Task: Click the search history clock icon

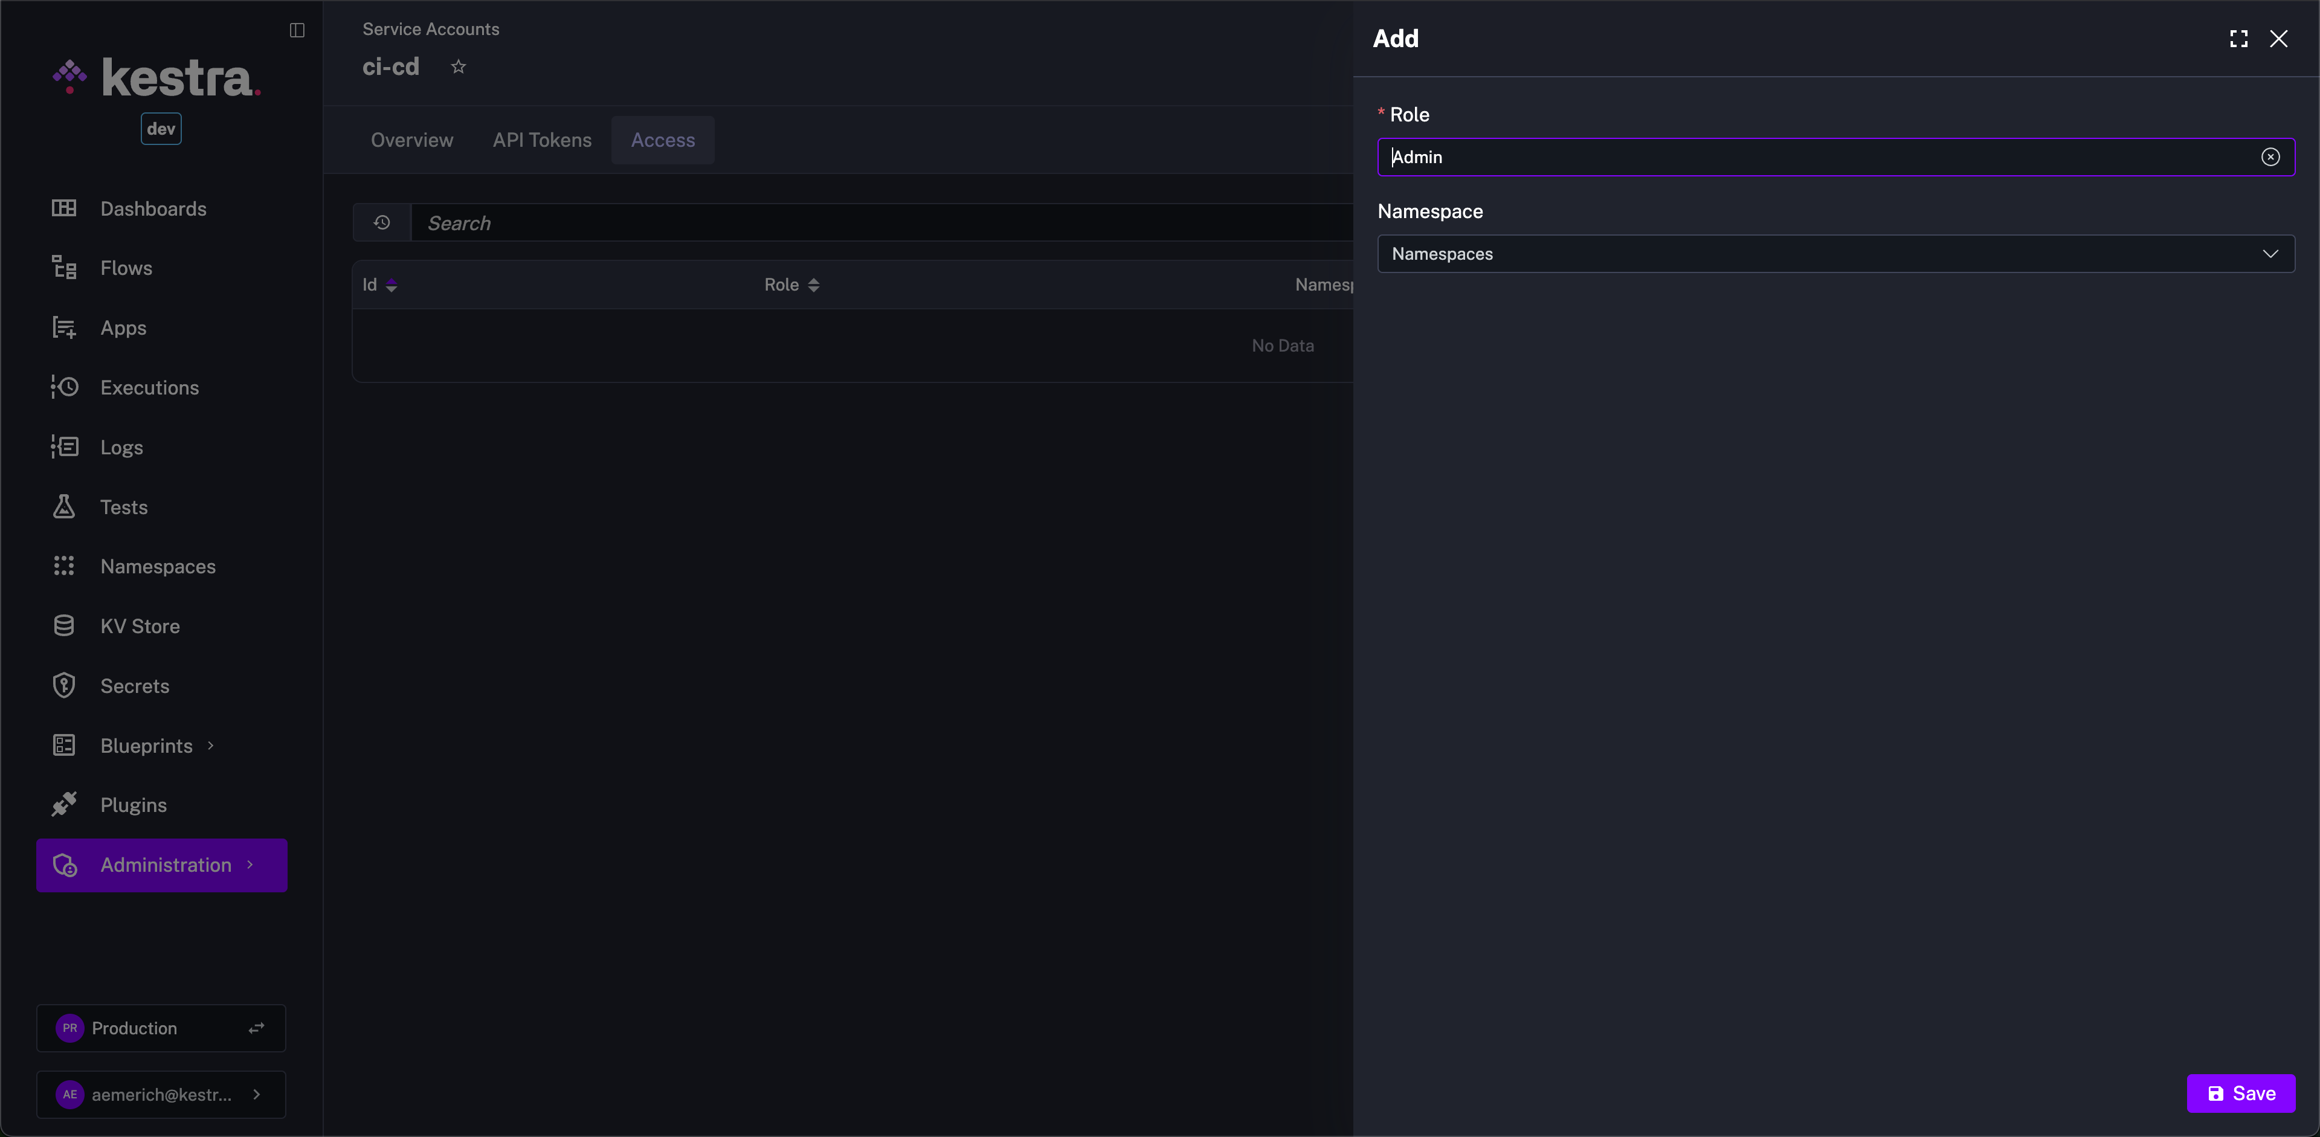Action: (381, 222)
